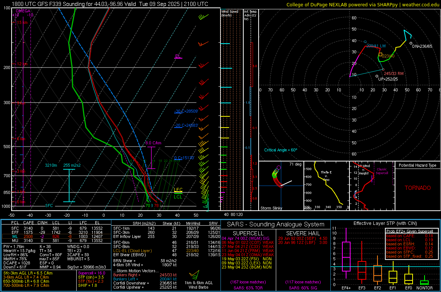The image size is (441, 292).
Task: Select the EFF parcel row in the table
Action: (56, 232)
